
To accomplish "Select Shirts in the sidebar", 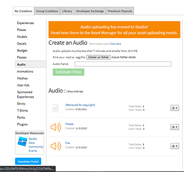I will pos(21,104).
